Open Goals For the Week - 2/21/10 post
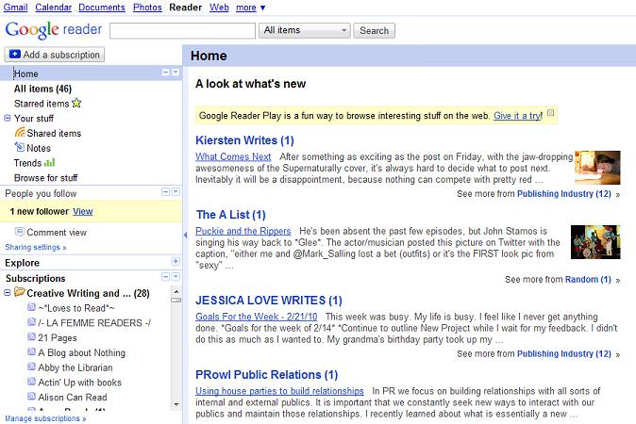 click(257, 317)
